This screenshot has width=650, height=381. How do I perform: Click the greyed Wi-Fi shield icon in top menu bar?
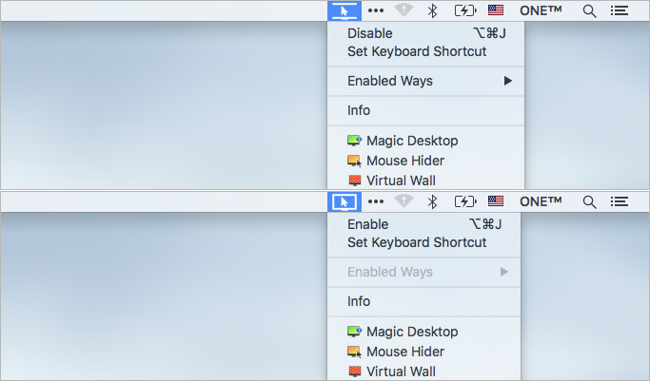(404, 10)
